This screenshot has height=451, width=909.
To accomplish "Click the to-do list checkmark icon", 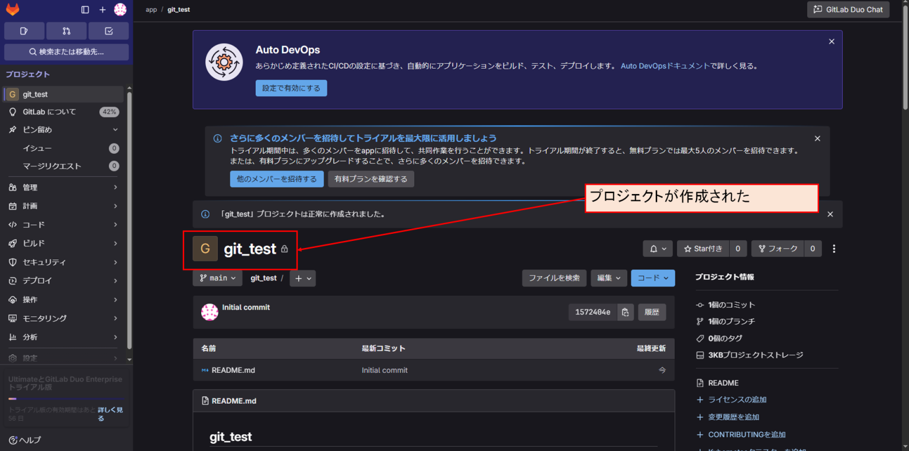I will coord(108,30).
